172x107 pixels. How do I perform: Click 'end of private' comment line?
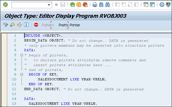(x=44, y=70)
